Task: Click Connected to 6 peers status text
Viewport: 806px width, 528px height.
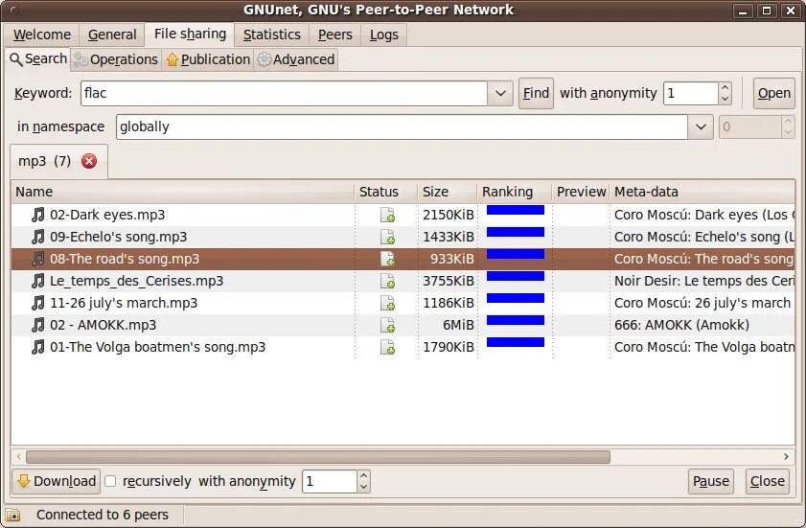Action: click(x=103, y=515)
